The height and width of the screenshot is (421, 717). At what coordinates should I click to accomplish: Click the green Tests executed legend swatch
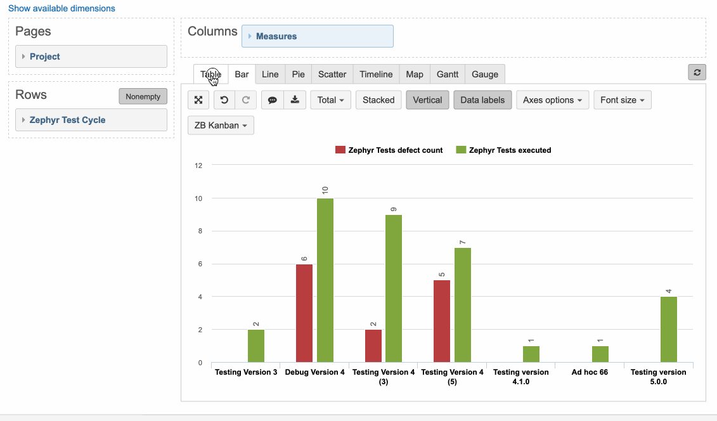click(461, 150)
